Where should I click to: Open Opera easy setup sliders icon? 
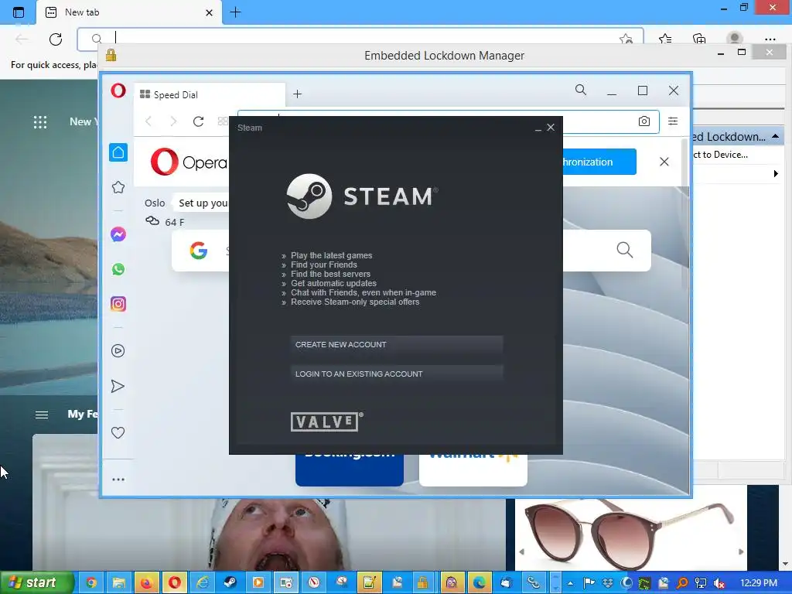pyautogui.click(x=673, y=121)
